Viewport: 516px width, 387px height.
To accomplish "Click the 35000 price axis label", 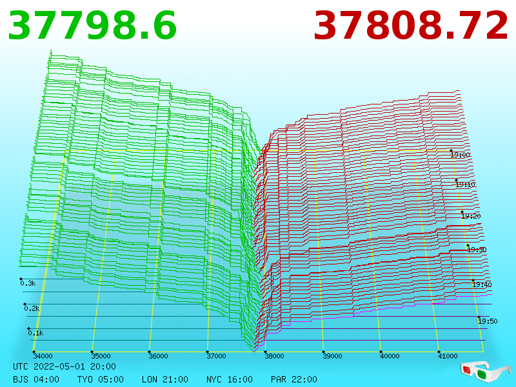I will [101, 356].
